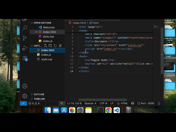The image size is (176, 132).
Task: Follow the style.css link in href
Action: [135, 45]
